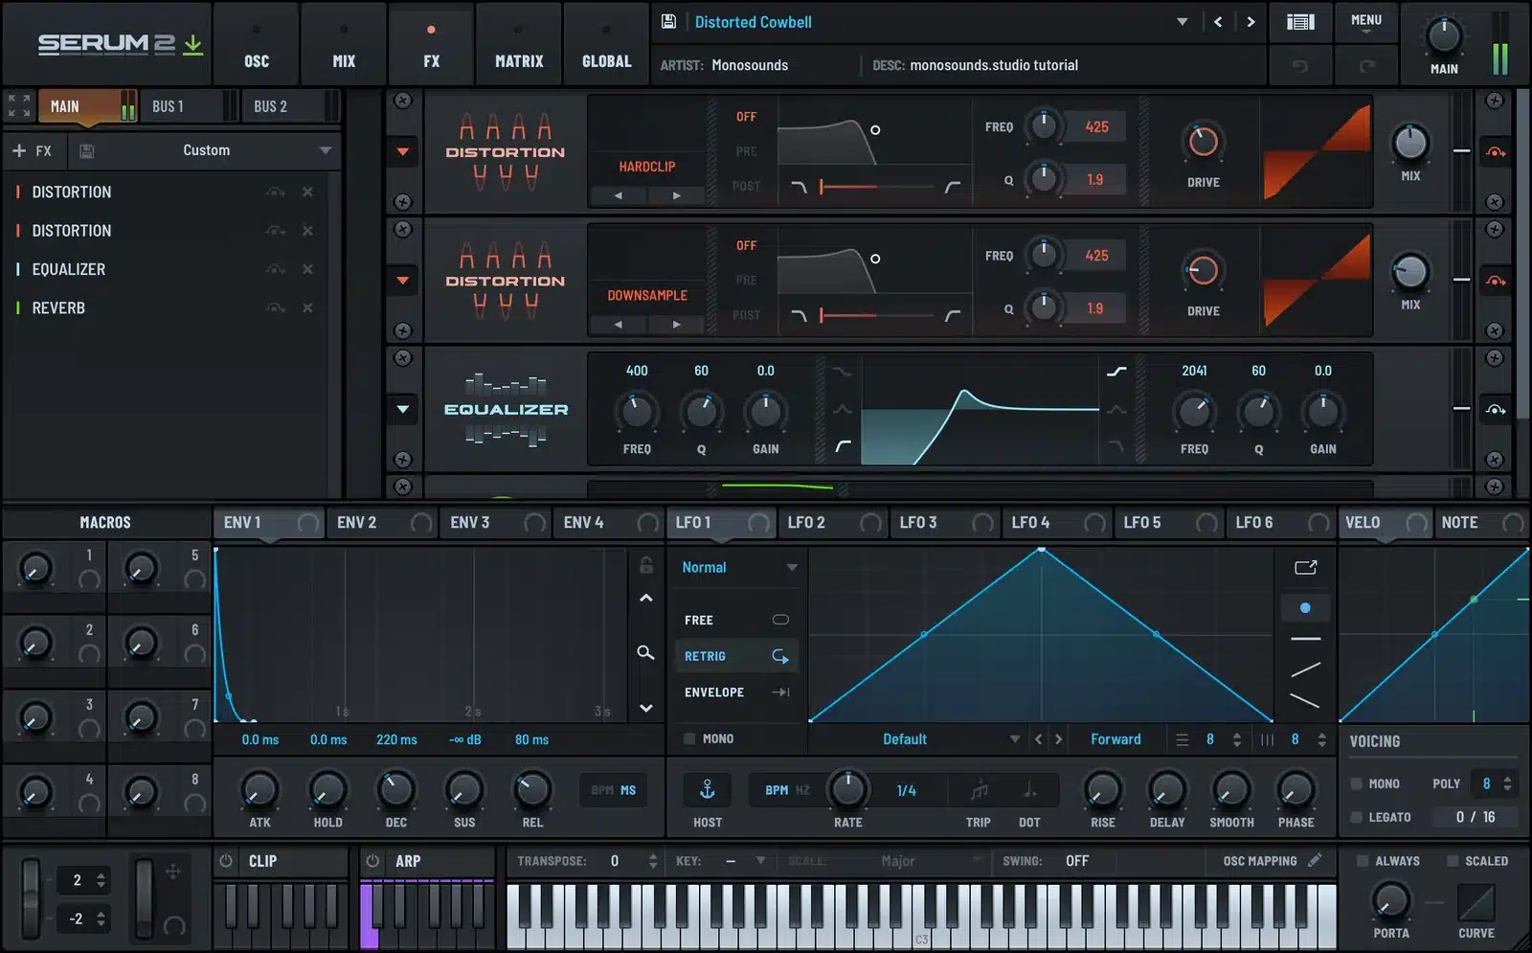Open the preset browser list icon

[x=1300, y=21]
